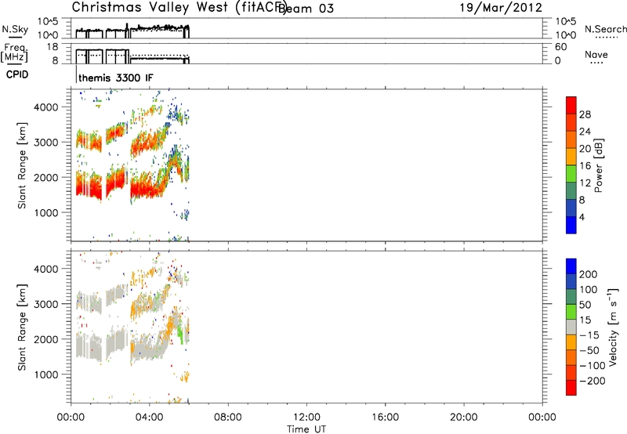Image resolution: width=627 pixels, height=434 pixels.
Task: Click the 'CPID' label
Action: tap(17, 74)
